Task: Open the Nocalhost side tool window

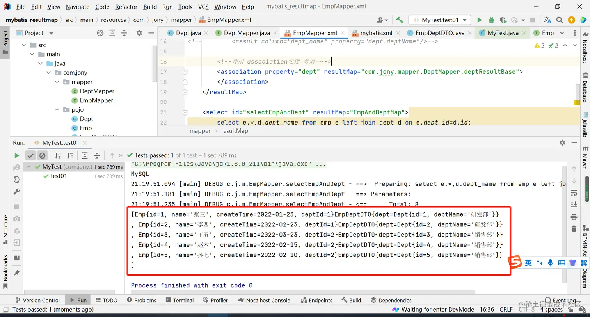Action: click(585, 48)
